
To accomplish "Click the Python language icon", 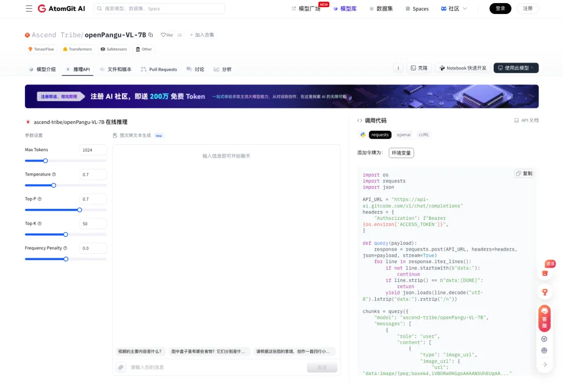I will [363, 135].
